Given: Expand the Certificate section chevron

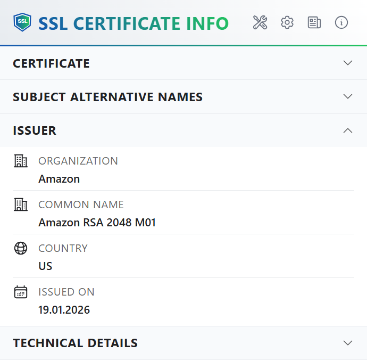Looking at the screenshot, I should pyautogui.click(x=348, y=63).
